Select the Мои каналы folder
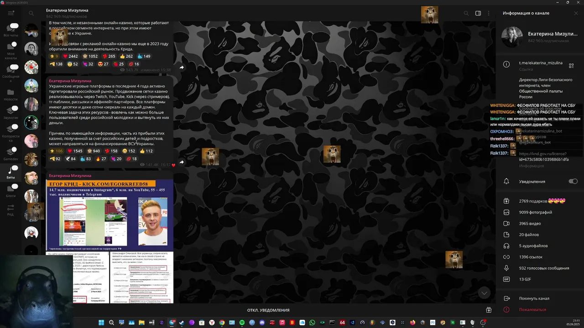The width and height of the screenshot is (584, 328). tap(11, 51)
